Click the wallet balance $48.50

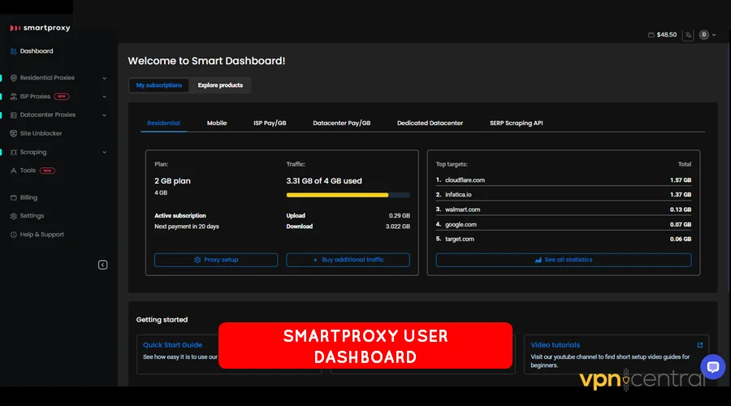[663, 35]
